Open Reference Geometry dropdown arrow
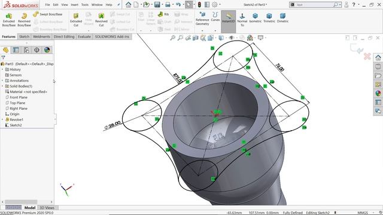Image resolution: width=383 pixels, height=215 pixels. pyautogui.click(x=202, y=30)
